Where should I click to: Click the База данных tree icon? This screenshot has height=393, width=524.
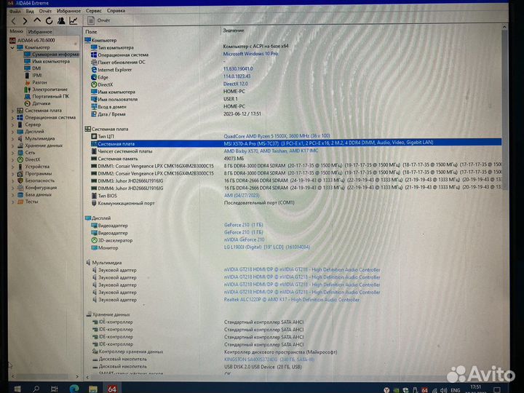coord(20,194)
